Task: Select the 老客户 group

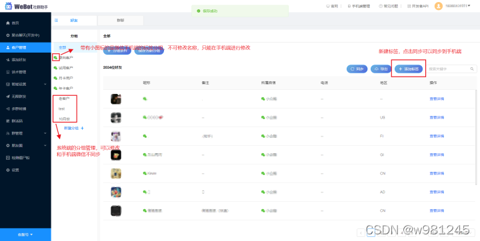Action: click(64, 99)
